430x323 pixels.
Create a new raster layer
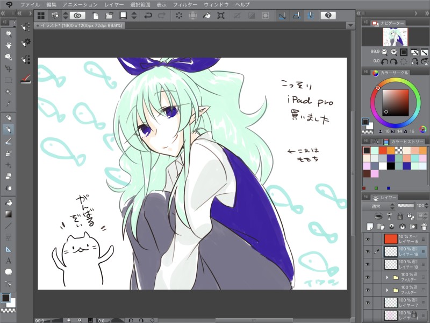[370, 227]
